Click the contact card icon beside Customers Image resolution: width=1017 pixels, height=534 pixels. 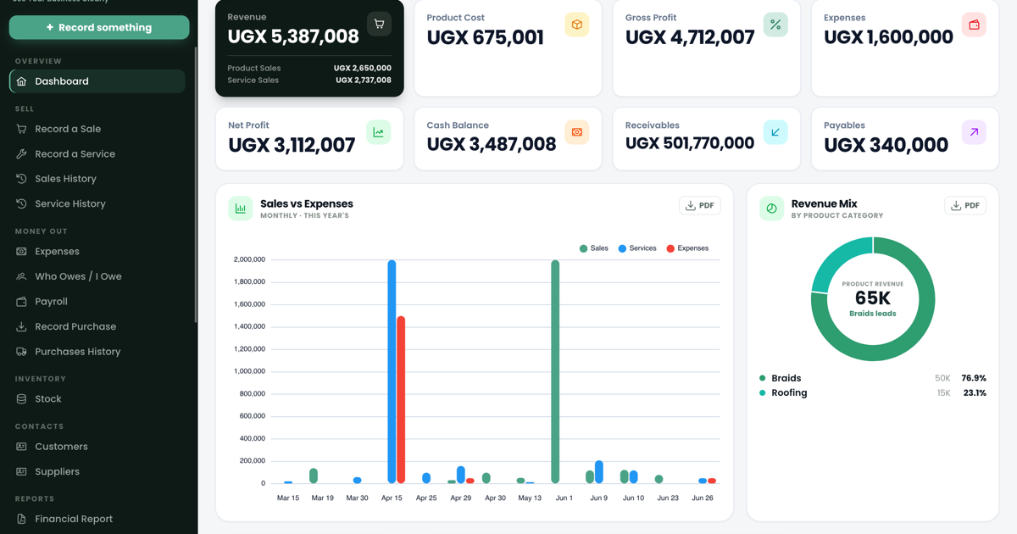22,447
